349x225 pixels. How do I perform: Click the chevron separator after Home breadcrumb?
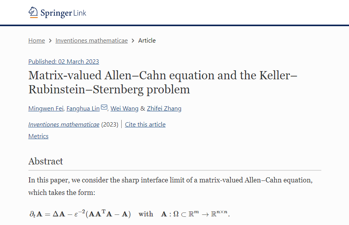[50, 41]
